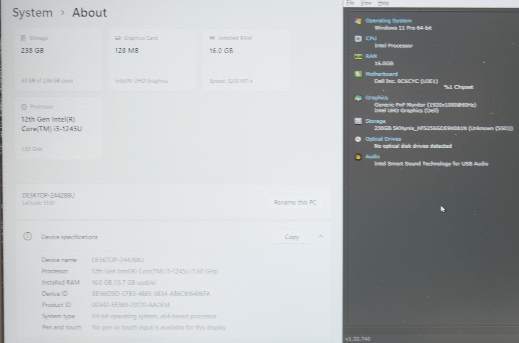The height and width of the screenshot is (343, 519).
Task: Collapse the Device specifications section
Action: [x=320, y=237]
